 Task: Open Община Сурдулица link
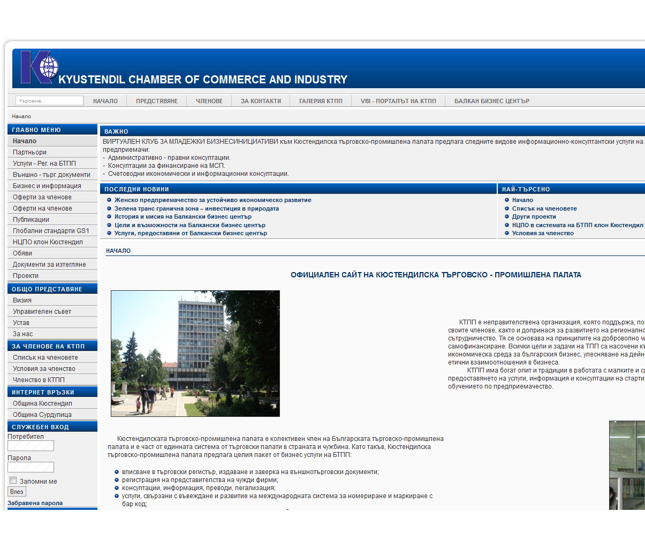pos(52,415)
